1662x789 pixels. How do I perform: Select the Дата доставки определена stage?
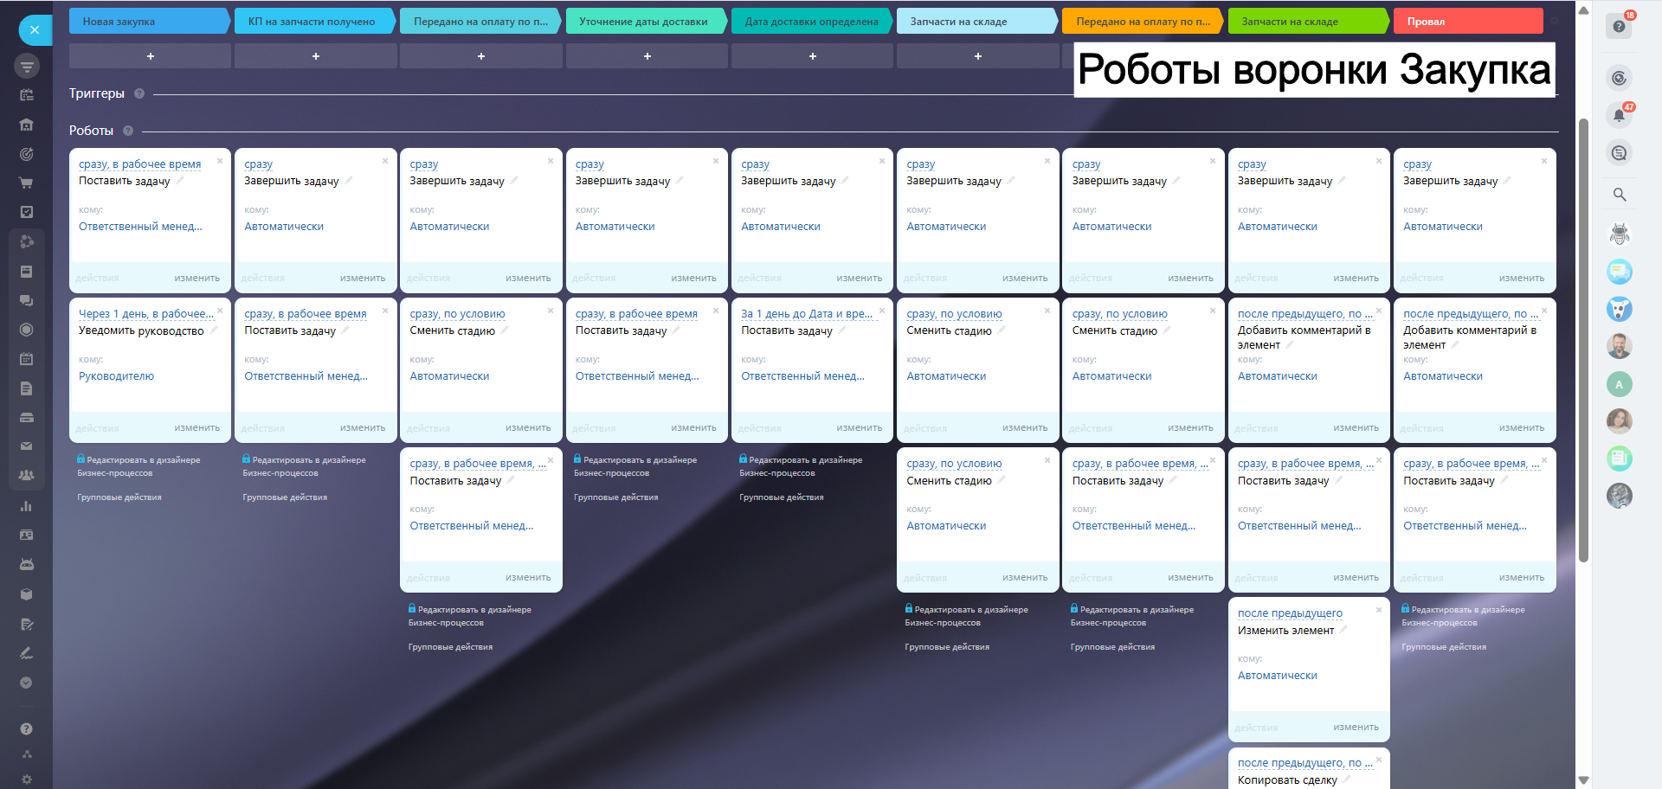point(811,22)
